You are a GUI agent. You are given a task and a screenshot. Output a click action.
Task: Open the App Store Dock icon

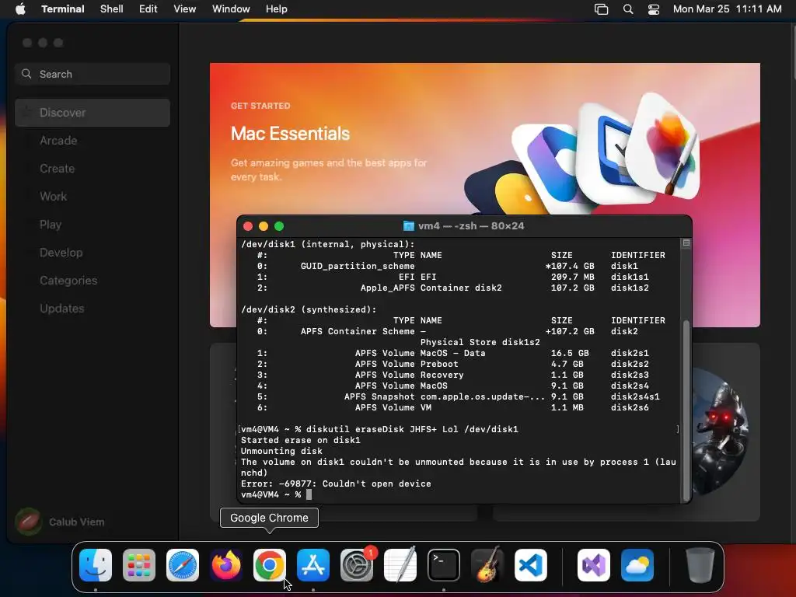(313, 565)
